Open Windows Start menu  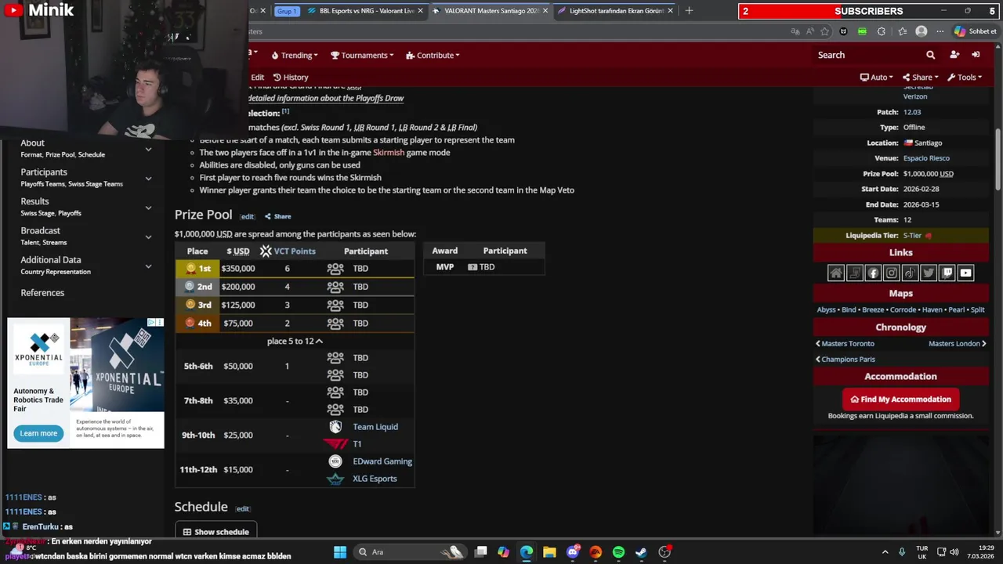click(340, 552)
